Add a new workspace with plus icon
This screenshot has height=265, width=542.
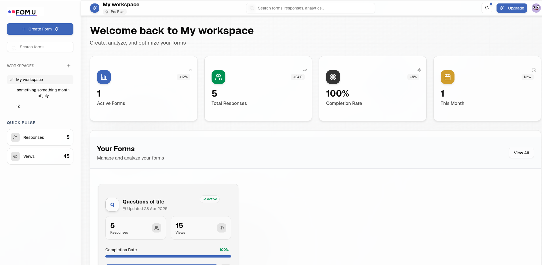(x=69, y=66)
